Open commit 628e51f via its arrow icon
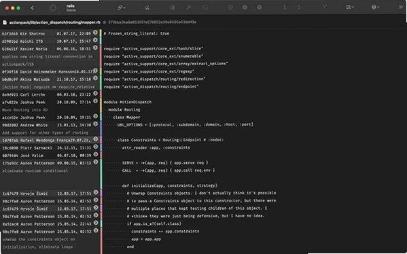The width and height of the screenshot is (407, 254). pyautogui.click(x=95, y=48)
